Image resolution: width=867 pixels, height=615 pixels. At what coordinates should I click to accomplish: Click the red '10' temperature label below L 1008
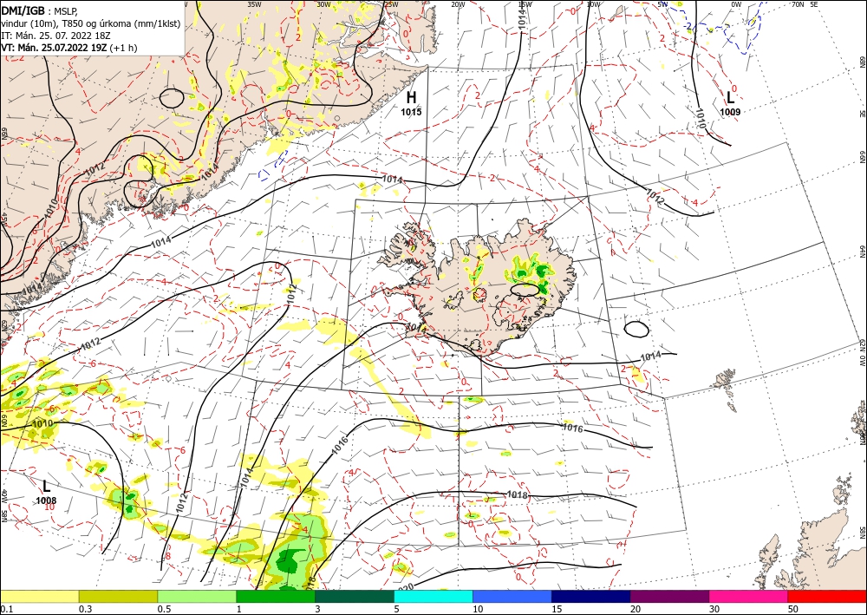(49, 507)
